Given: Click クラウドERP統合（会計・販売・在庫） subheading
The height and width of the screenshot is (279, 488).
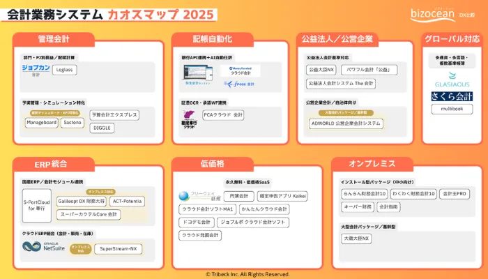Looking at the screenshot, I should (58, 234).
